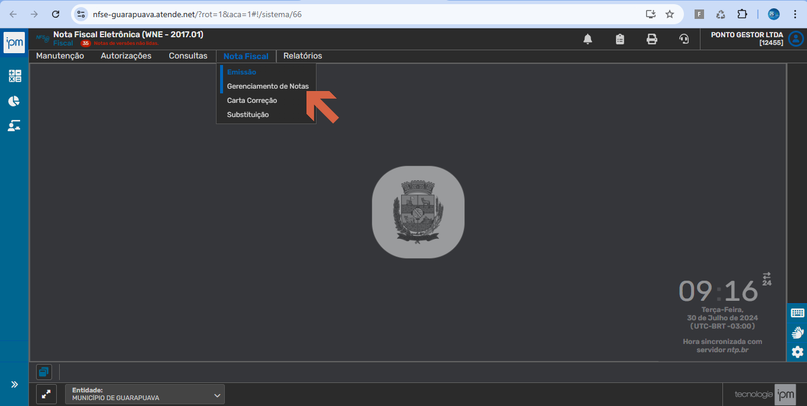Open the pie chart sidebar icon
This screenshot has height=406, width=807.
(14, 101)
